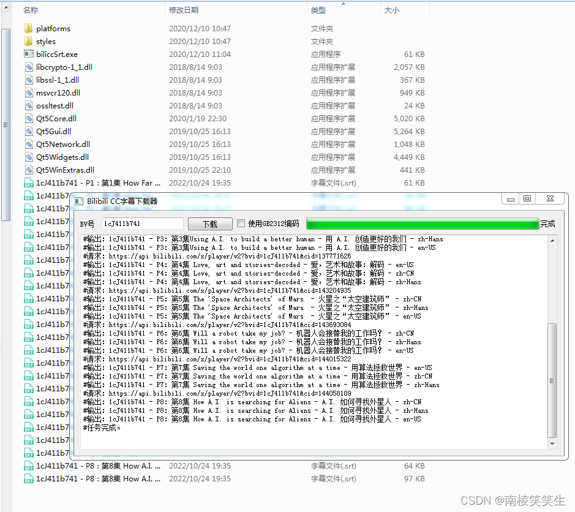The image size is (575, 512).
Task: Select the biliccSrt.exe file name
Action: [57, 54]
